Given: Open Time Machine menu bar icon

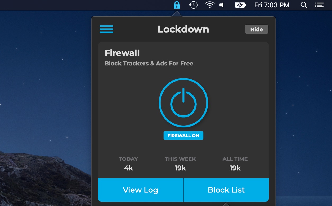Looking at the screenshot, I should (x=193, y=5).
